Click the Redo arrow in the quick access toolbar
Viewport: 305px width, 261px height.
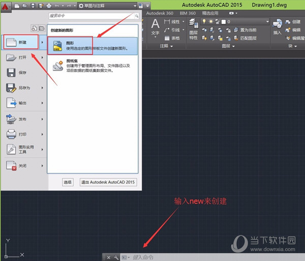point(69,6)
